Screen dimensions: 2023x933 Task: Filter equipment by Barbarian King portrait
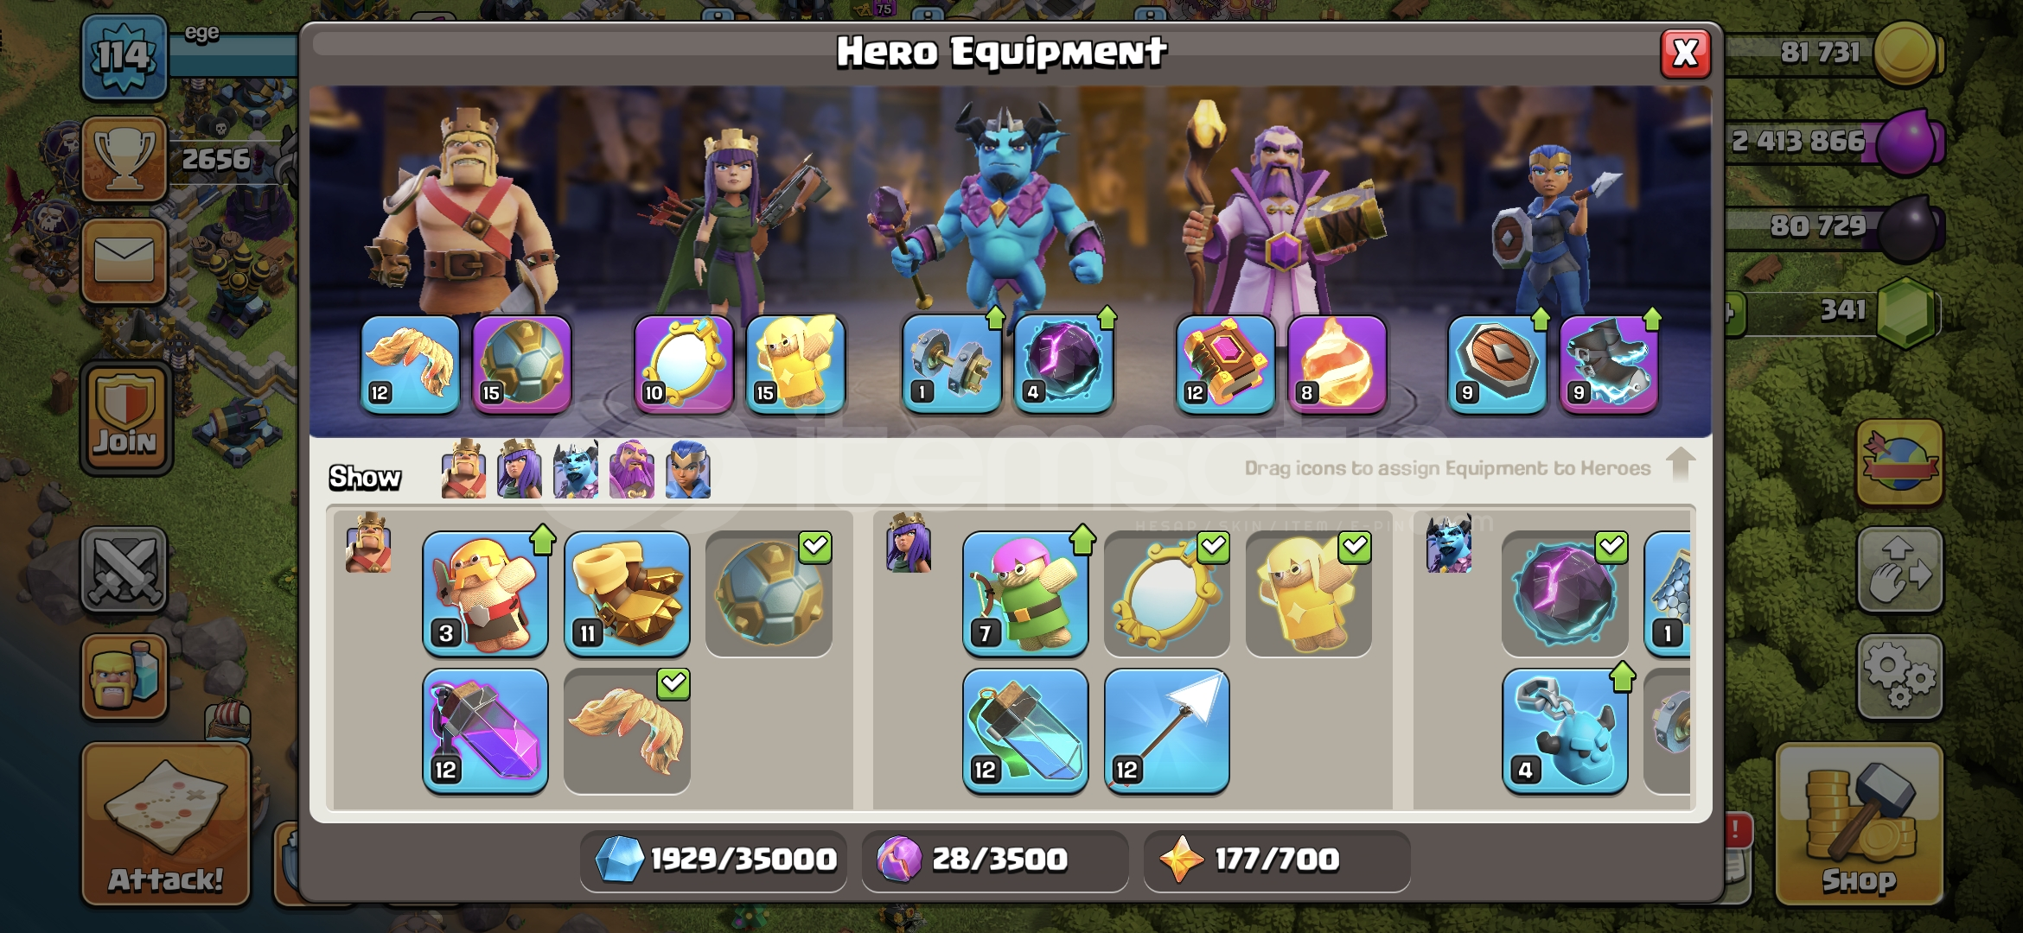point(463,471)
